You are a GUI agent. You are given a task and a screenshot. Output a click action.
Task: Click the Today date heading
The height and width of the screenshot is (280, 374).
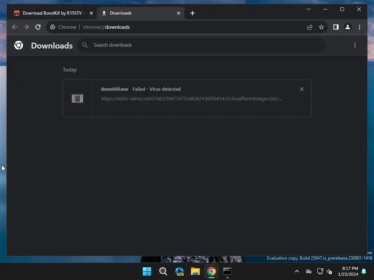(70, 70)
